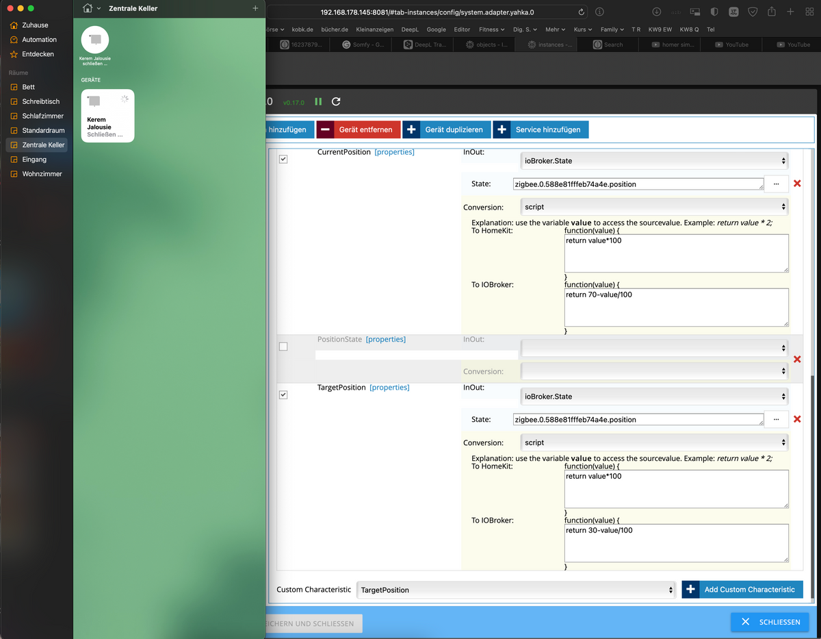Image resolution: width=821 pixels, height=639 pixels.
Task: Restart the adapter with reload icon
Action: coord(336,101)
